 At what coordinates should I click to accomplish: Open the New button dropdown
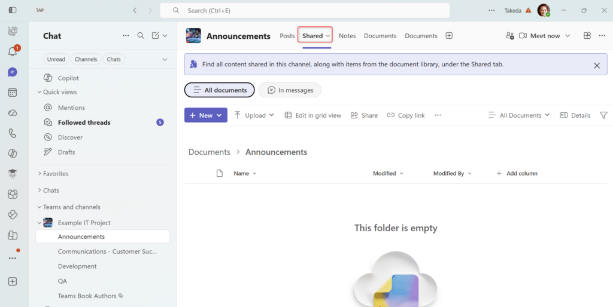pos(205,115)
